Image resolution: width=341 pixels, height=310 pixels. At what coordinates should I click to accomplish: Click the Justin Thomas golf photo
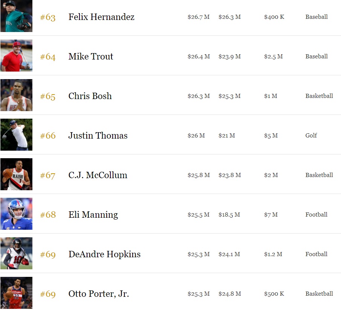[x=16, y=135]
